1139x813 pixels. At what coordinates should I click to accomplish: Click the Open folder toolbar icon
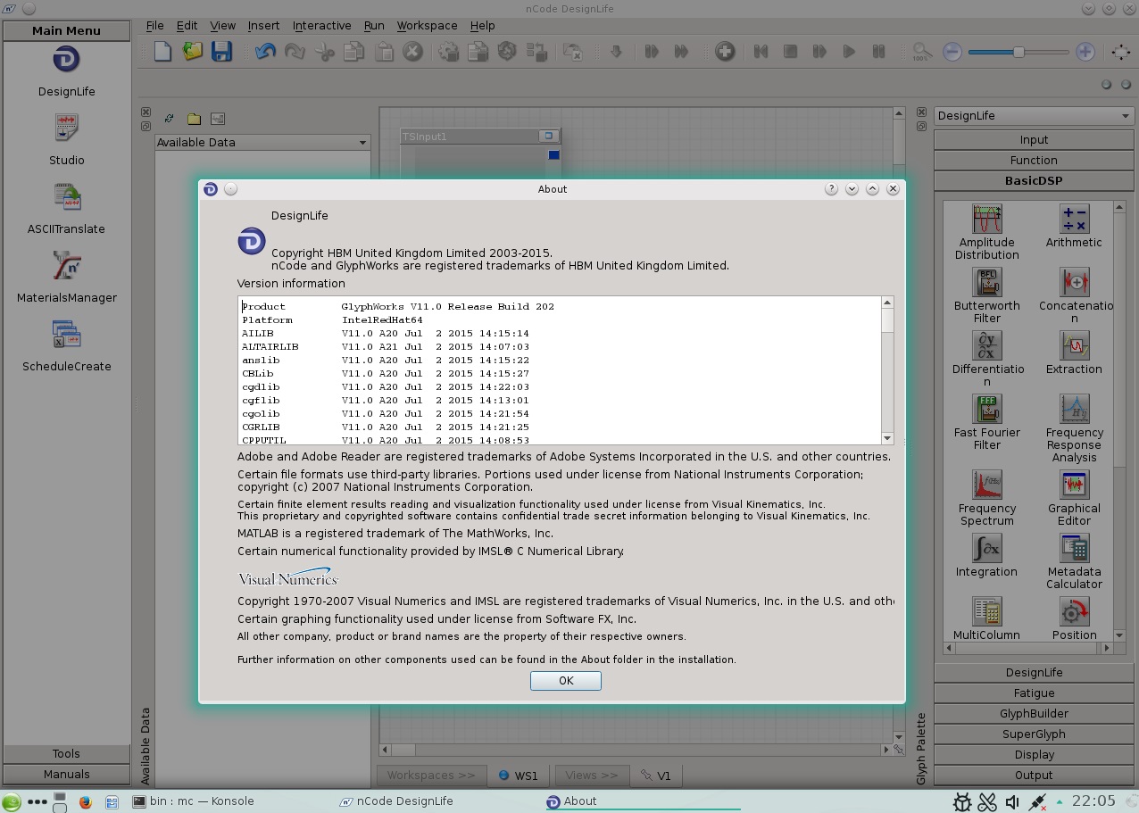(x=193, y=52)
